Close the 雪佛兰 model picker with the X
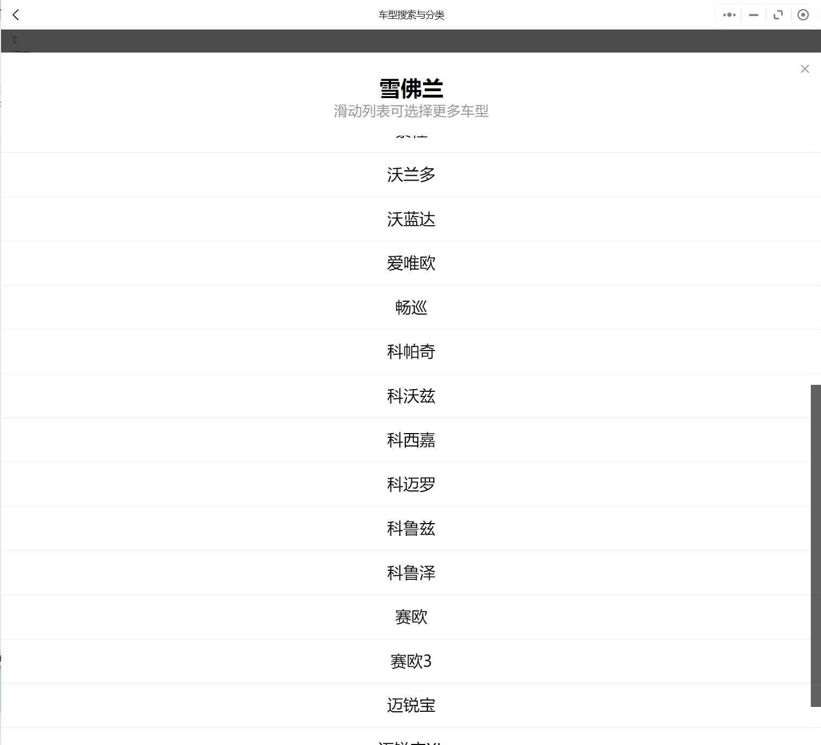The width and height of the screenshot is (821, 745). tap(804, 69)
